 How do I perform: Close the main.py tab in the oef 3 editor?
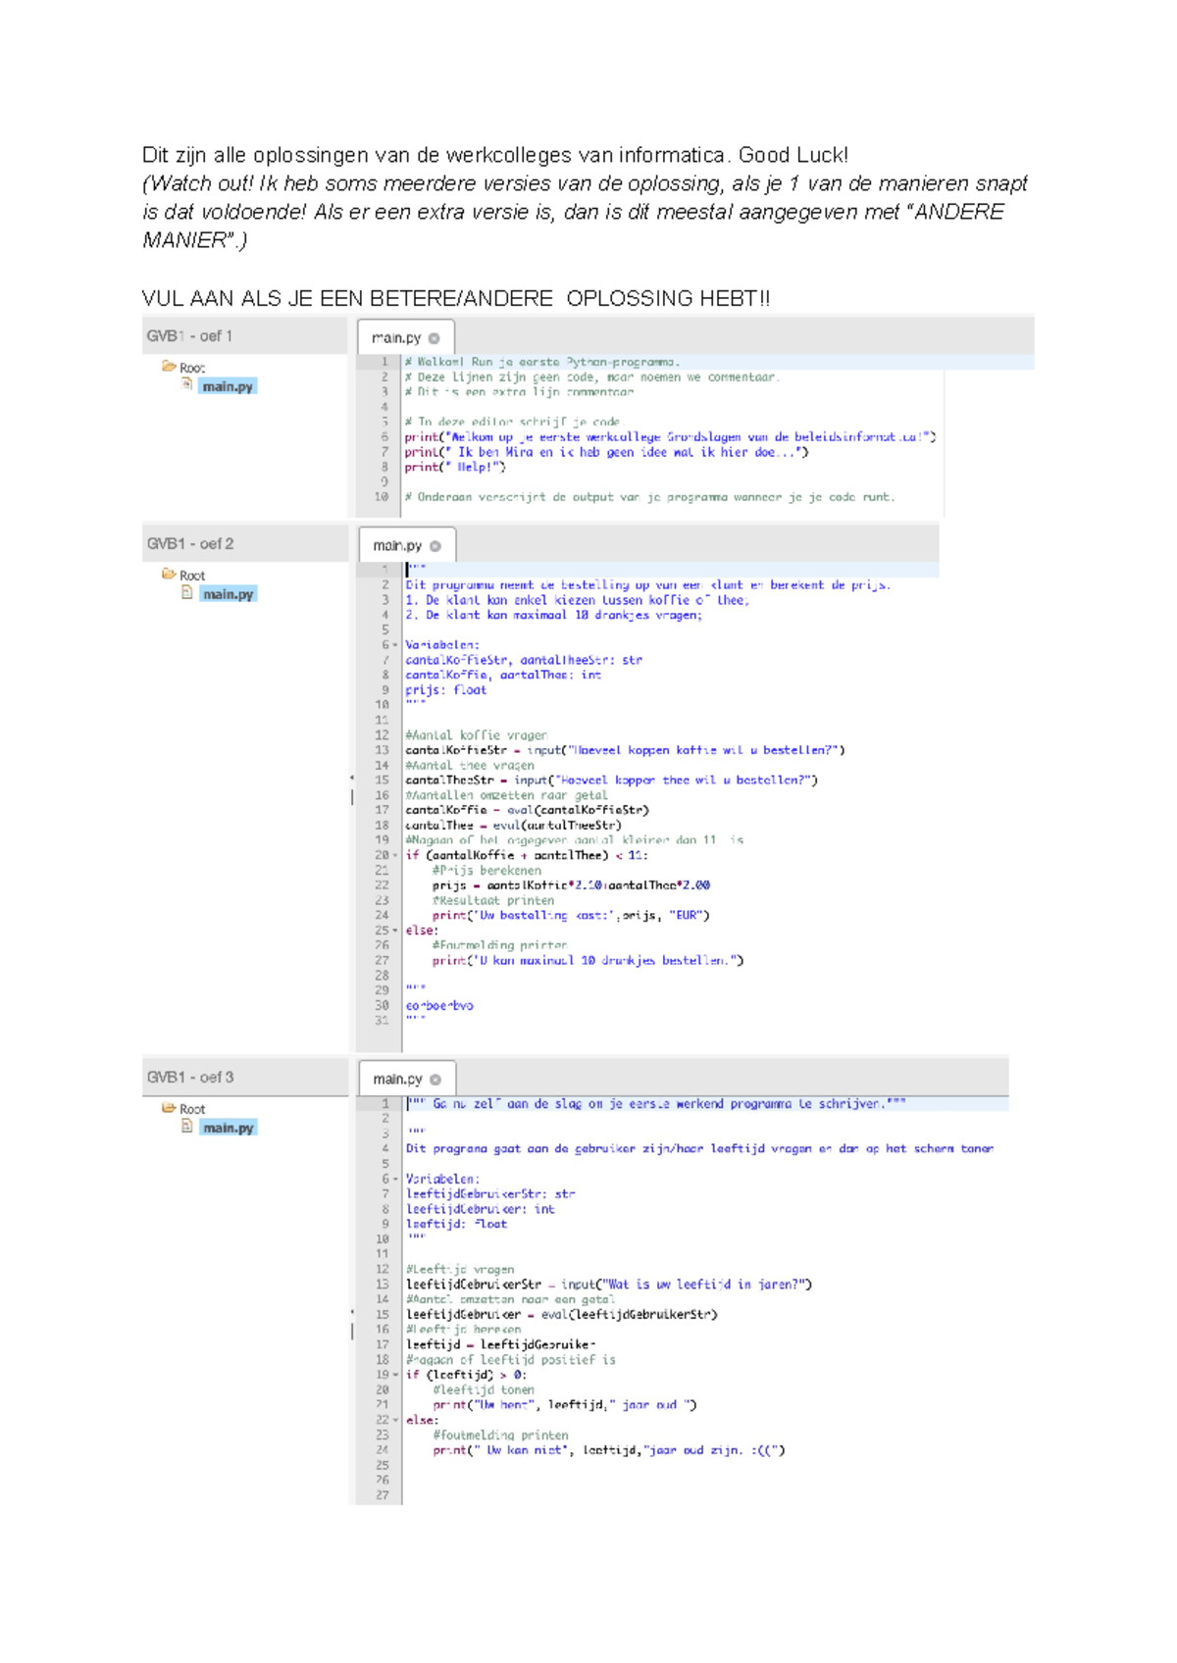point(435,1080)
